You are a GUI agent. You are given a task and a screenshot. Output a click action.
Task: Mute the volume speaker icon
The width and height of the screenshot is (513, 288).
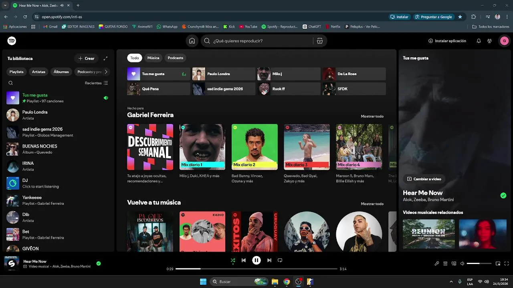pos(462,264)
